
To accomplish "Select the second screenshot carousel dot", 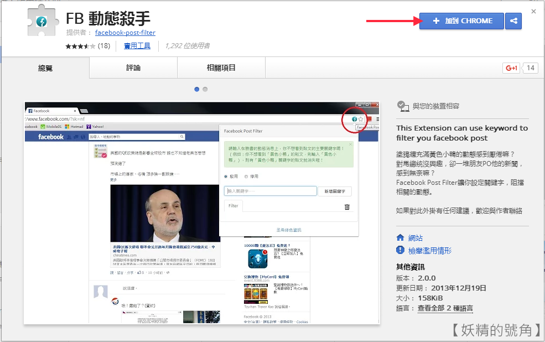I will 205,89.
